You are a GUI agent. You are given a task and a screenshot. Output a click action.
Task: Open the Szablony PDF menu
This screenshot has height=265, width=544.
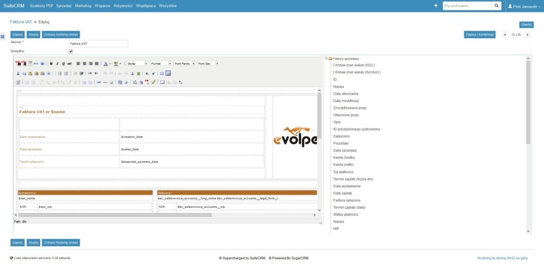[41, 6]
